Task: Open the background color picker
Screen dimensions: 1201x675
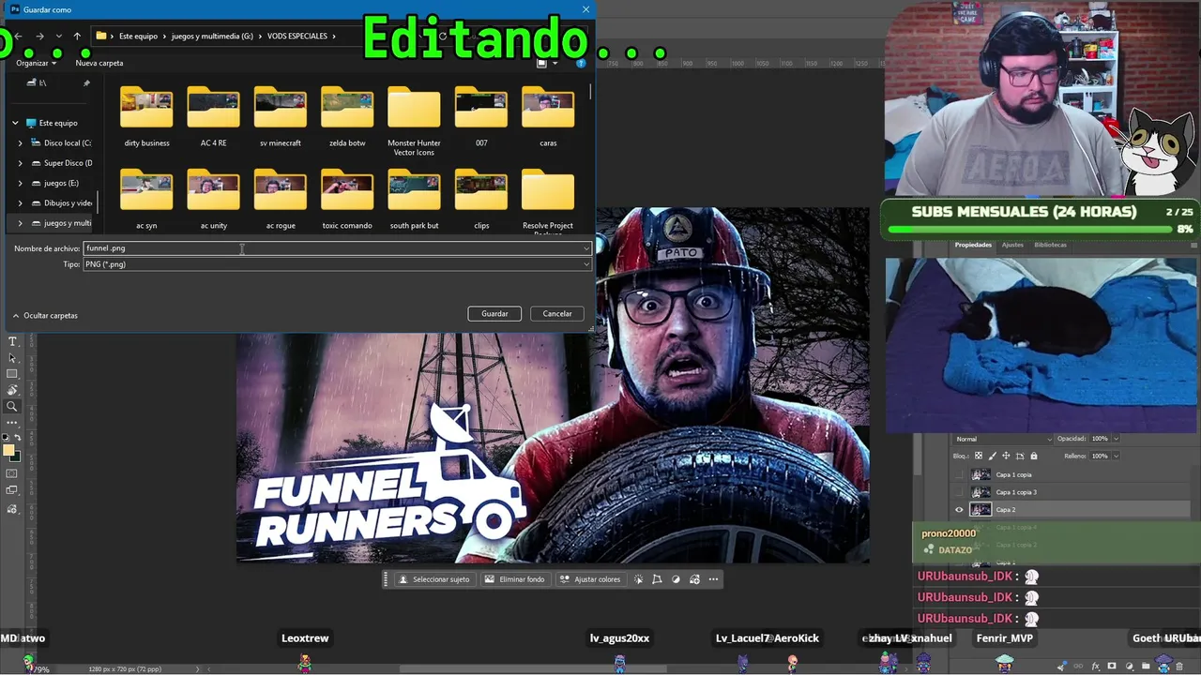Action: pos(15,457)
